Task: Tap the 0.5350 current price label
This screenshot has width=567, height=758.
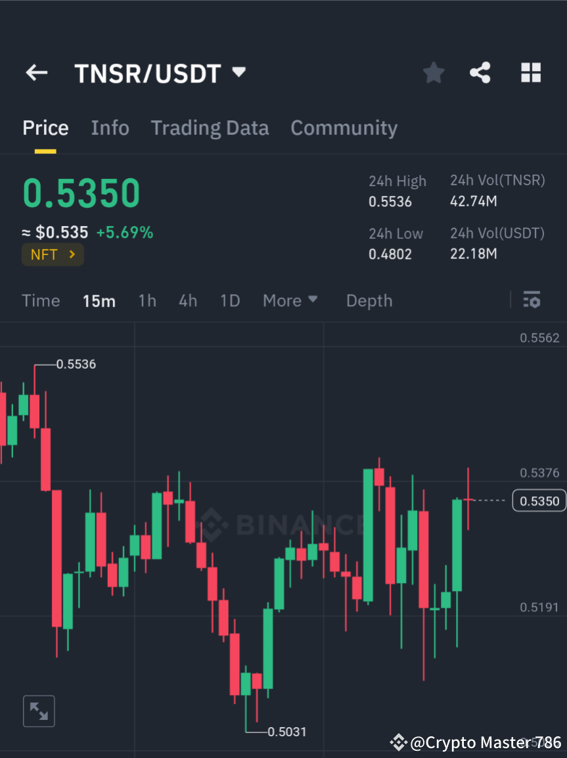Action: (539, 500)
